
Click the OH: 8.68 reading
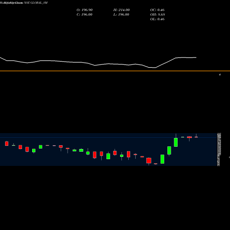pos(157,15)
